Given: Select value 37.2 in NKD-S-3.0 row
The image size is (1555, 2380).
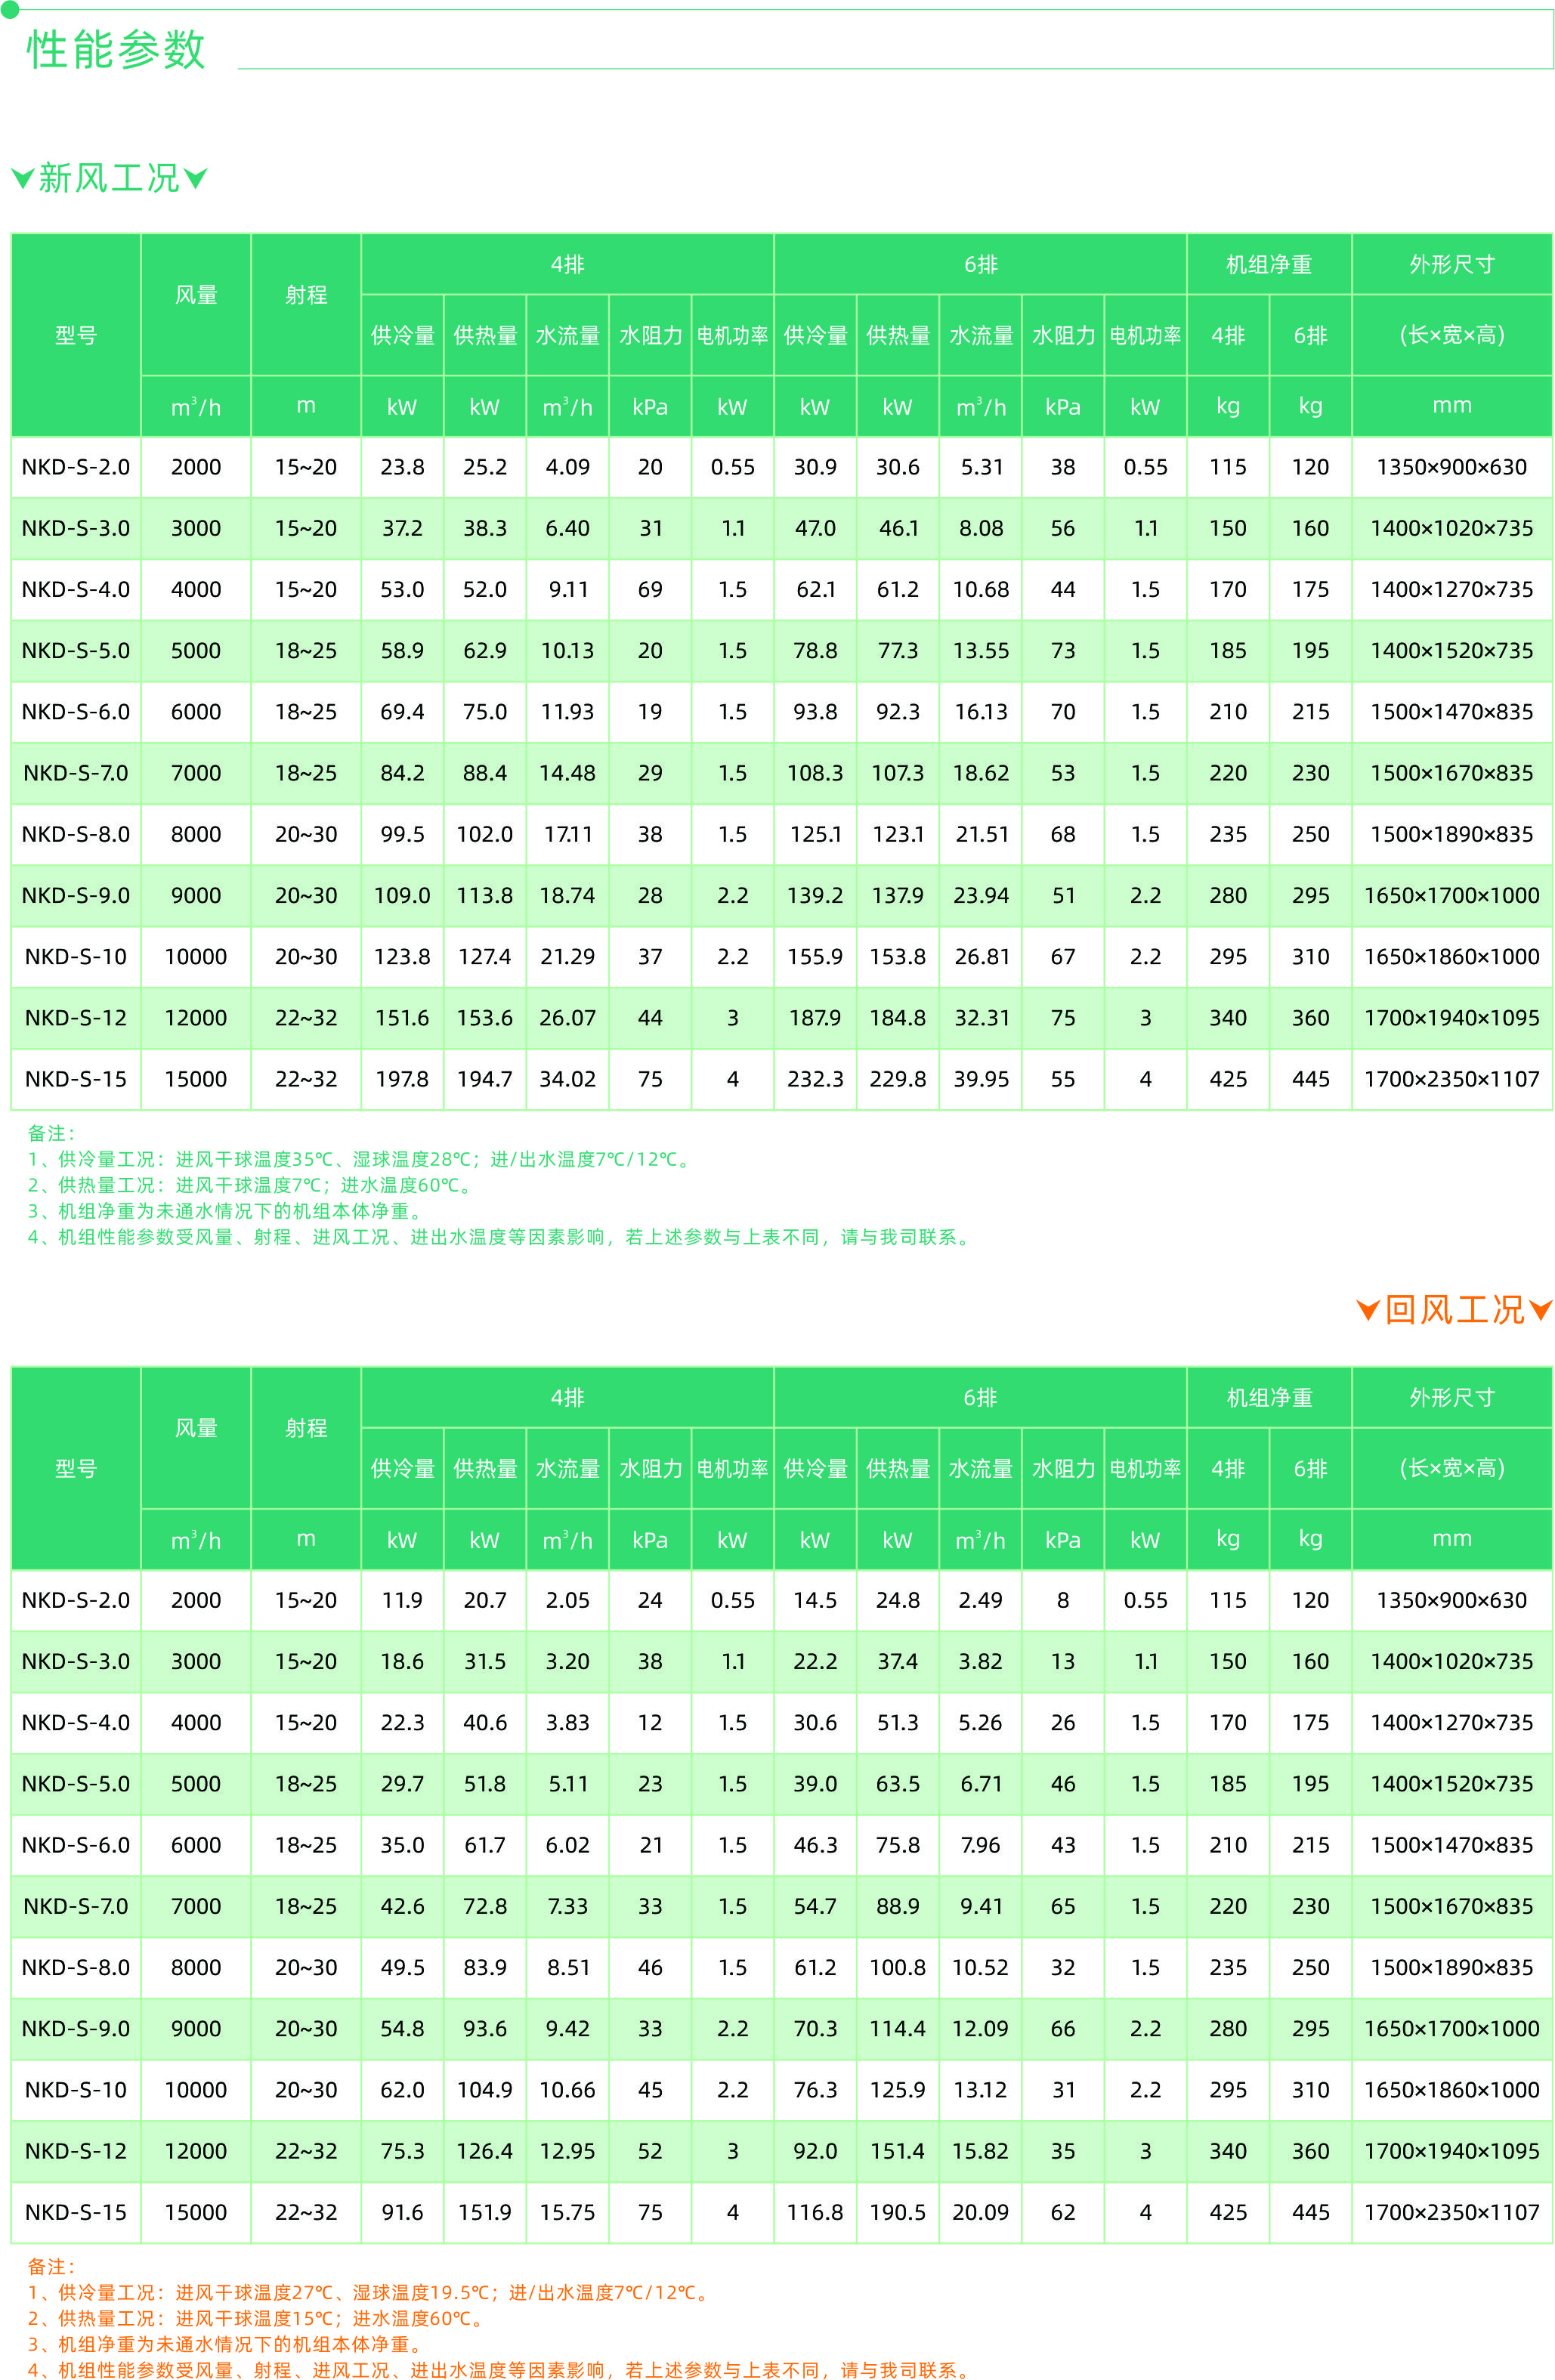Looking at the screenshot, I should (x=402, y=528).
